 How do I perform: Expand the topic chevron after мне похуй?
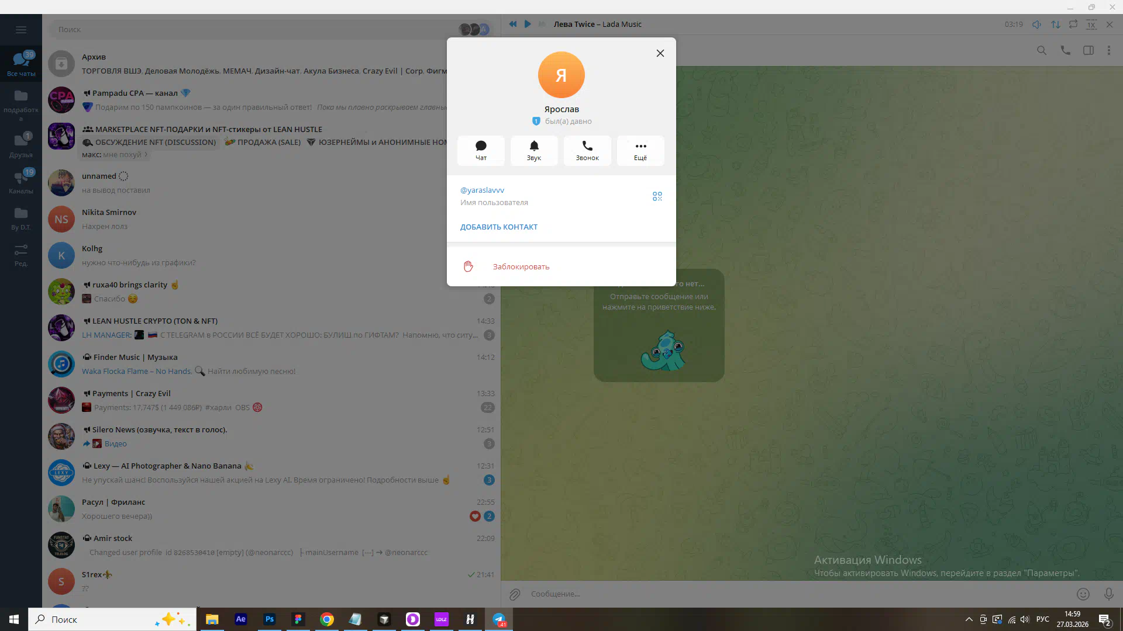tap(146, 155)
